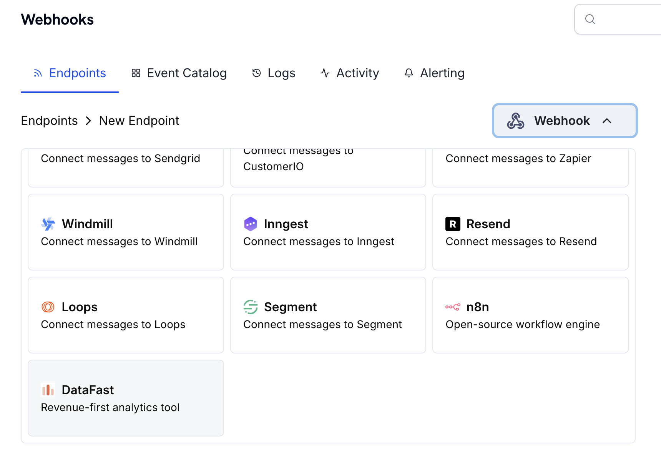The width and height of the screenshot is (661, 458).
Task: Click the Inngest hexagon logo
Action: (x=251, y=224)
